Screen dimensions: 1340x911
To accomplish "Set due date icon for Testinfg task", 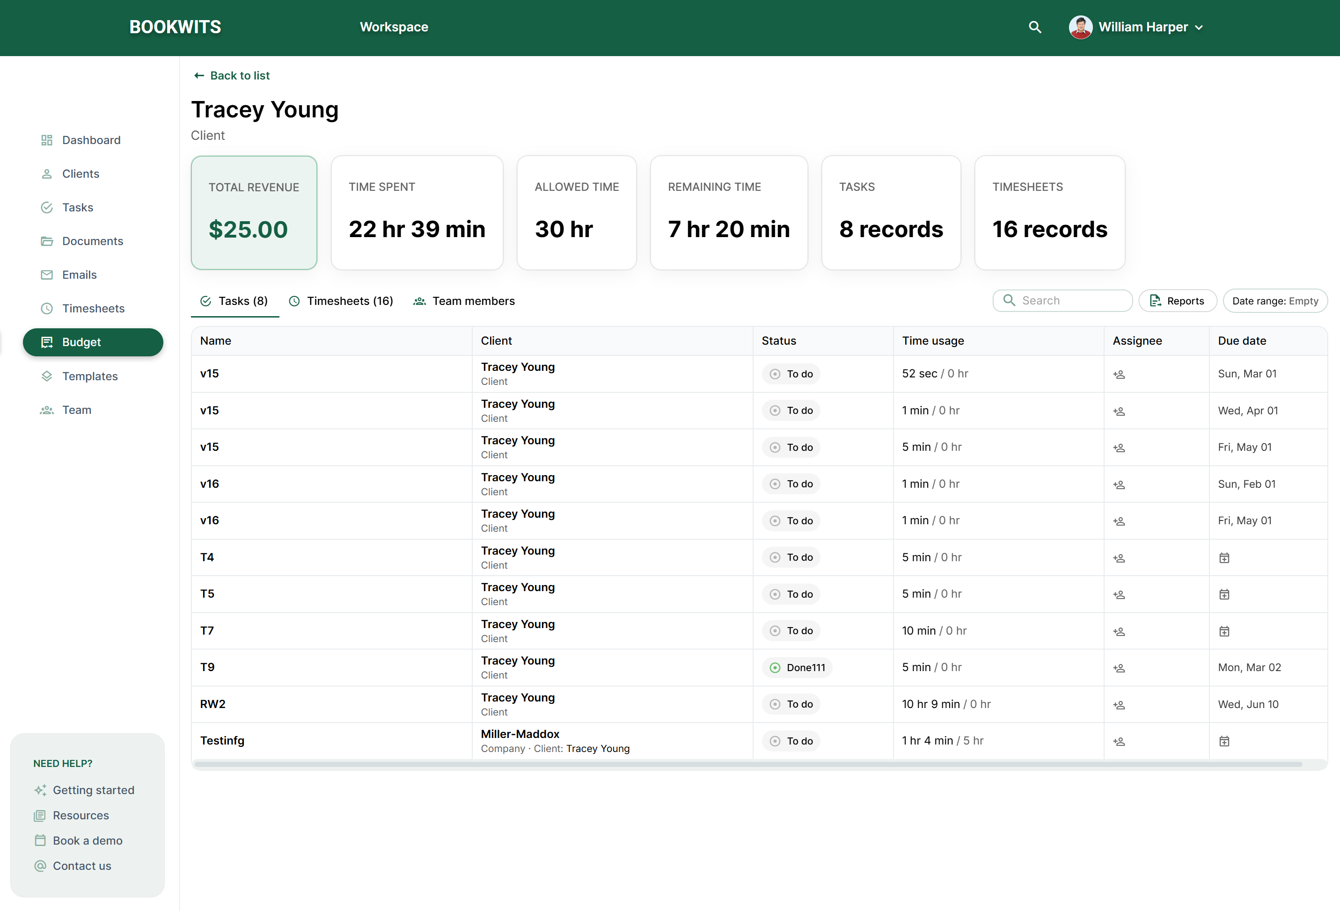I will pyautogui.click(x=1224, y=741).
